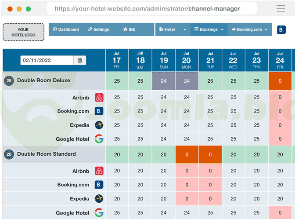Select the Double Room Standard row label

tap(47, 154)
